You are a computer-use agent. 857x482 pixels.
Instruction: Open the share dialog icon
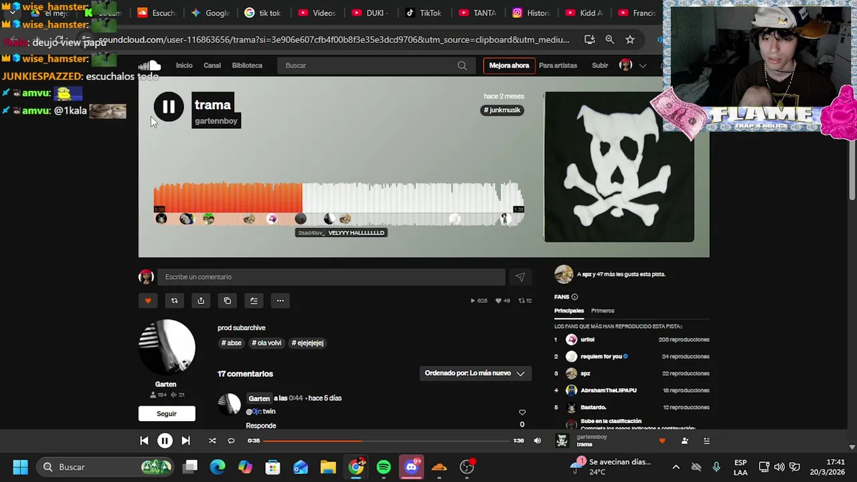point(201,301)
